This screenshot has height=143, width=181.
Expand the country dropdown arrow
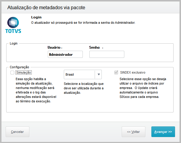[99, 74]
